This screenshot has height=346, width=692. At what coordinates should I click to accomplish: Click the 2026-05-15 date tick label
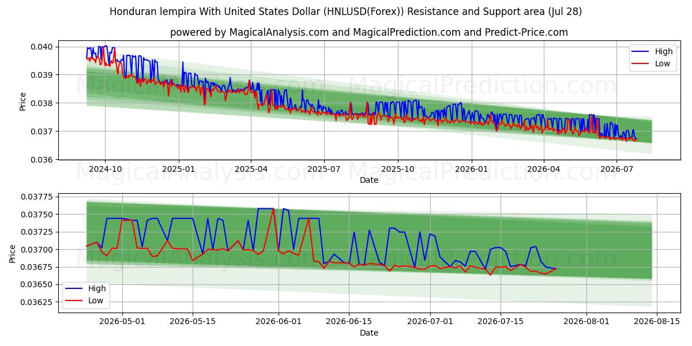pyautogui.click(x=193, y=322)
